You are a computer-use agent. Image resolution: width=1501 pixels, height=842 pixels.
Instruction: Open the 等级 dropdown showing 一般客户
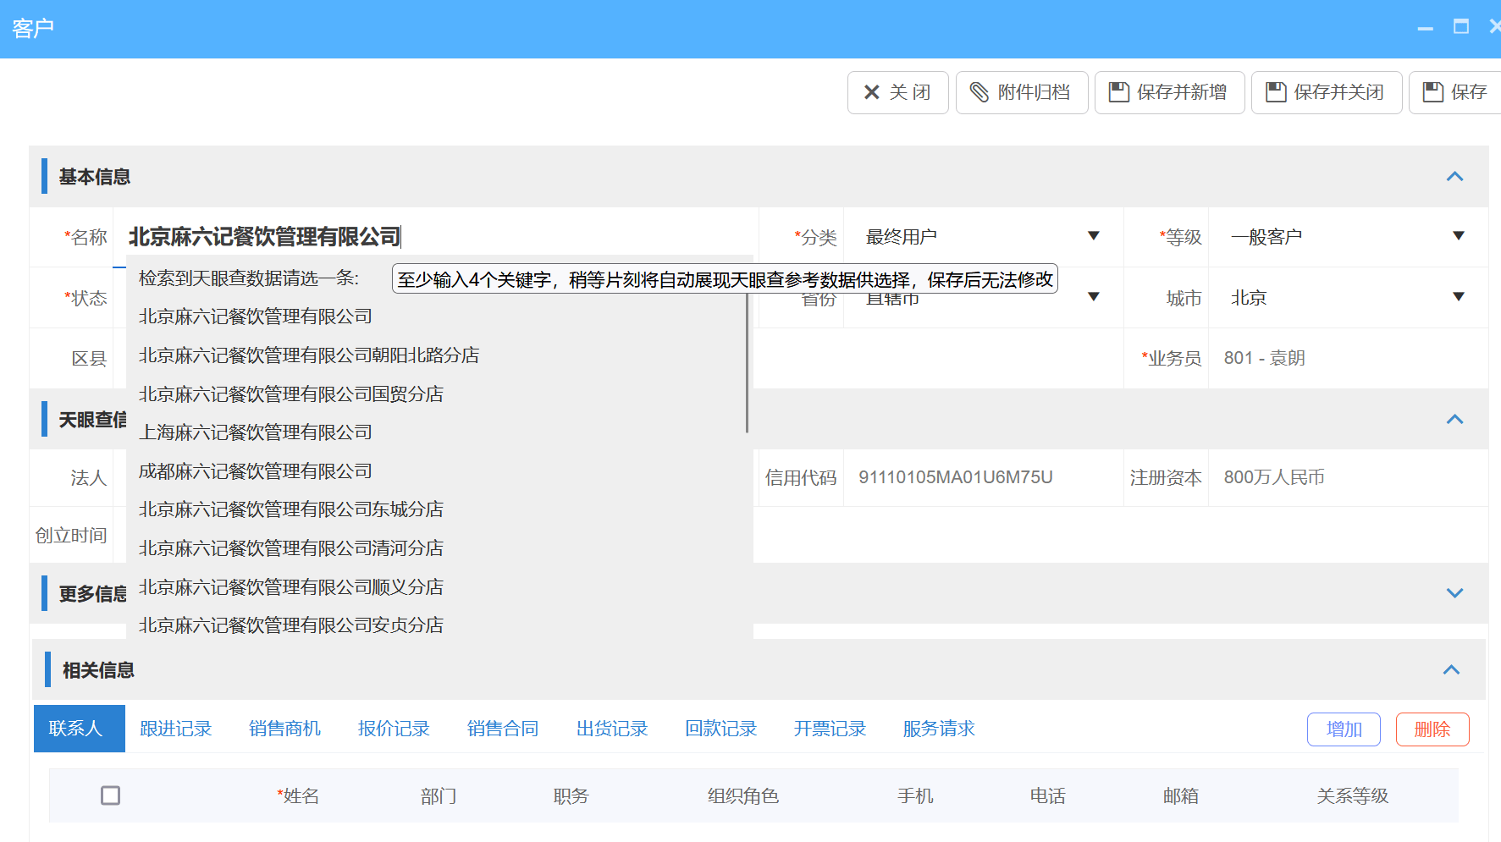click(x=1459, y=237)
